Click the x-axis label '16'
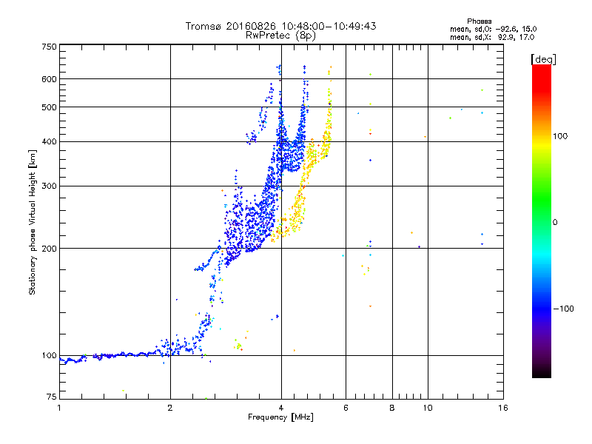Viewport: 592px width, 444px height. click(503, 408)
